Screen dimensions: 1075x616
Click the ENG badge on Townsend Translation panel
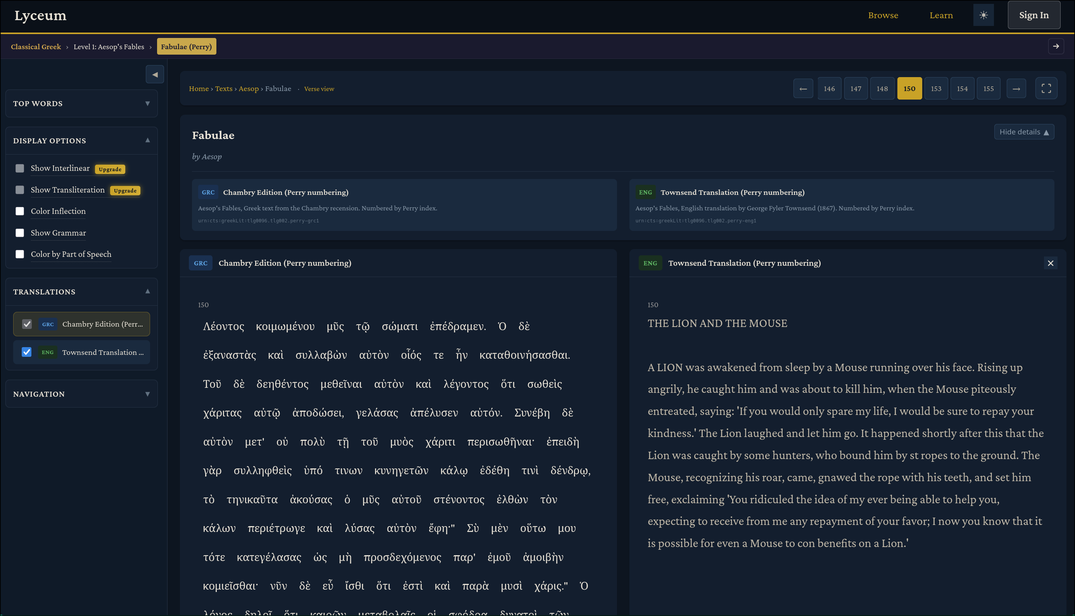650,263
